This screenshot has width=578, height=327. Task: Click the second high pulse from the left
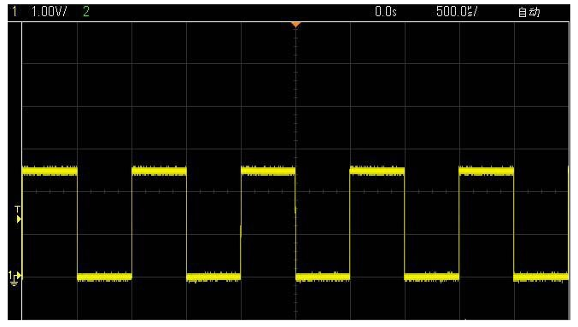tap(160, 171)
